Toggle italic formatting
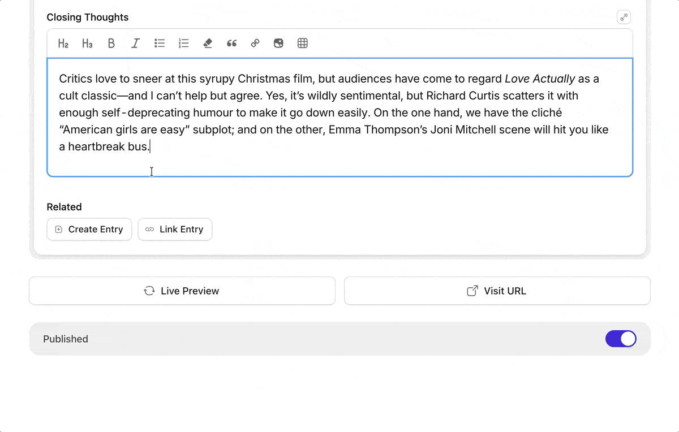Image resolution: width=679 pixels, height=432 pixels. tap(135, 43)
